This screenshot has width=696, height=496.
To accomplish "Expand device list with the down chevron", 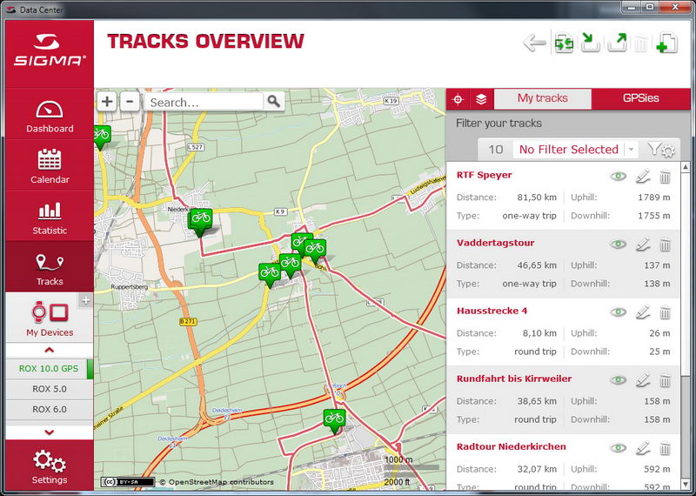I will (x=50, y=432).
